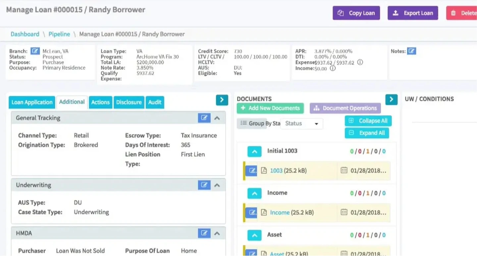
Task: Select the Actions tab
Action: tap(100, 102)
